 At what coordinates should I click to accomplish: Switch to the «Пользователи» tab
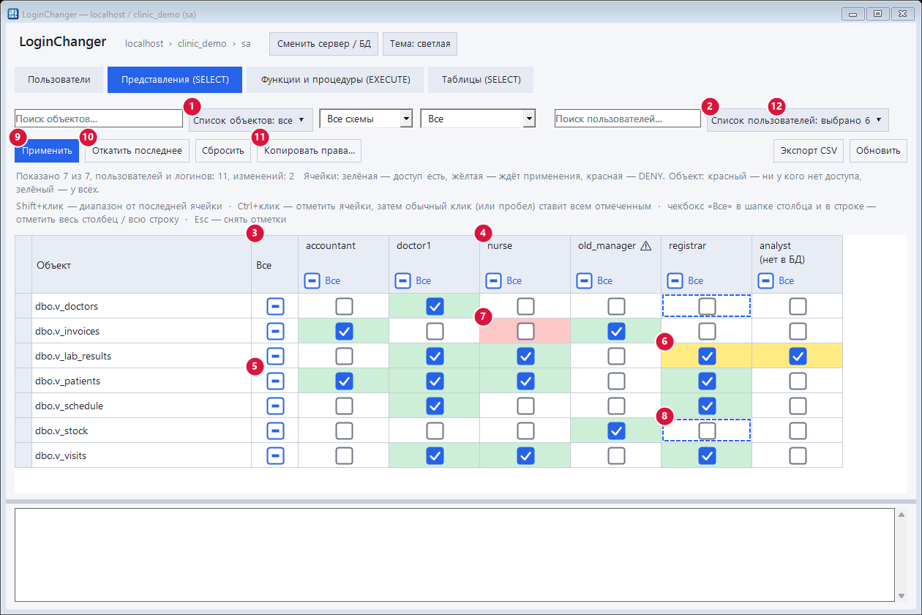tap(59, 80)
